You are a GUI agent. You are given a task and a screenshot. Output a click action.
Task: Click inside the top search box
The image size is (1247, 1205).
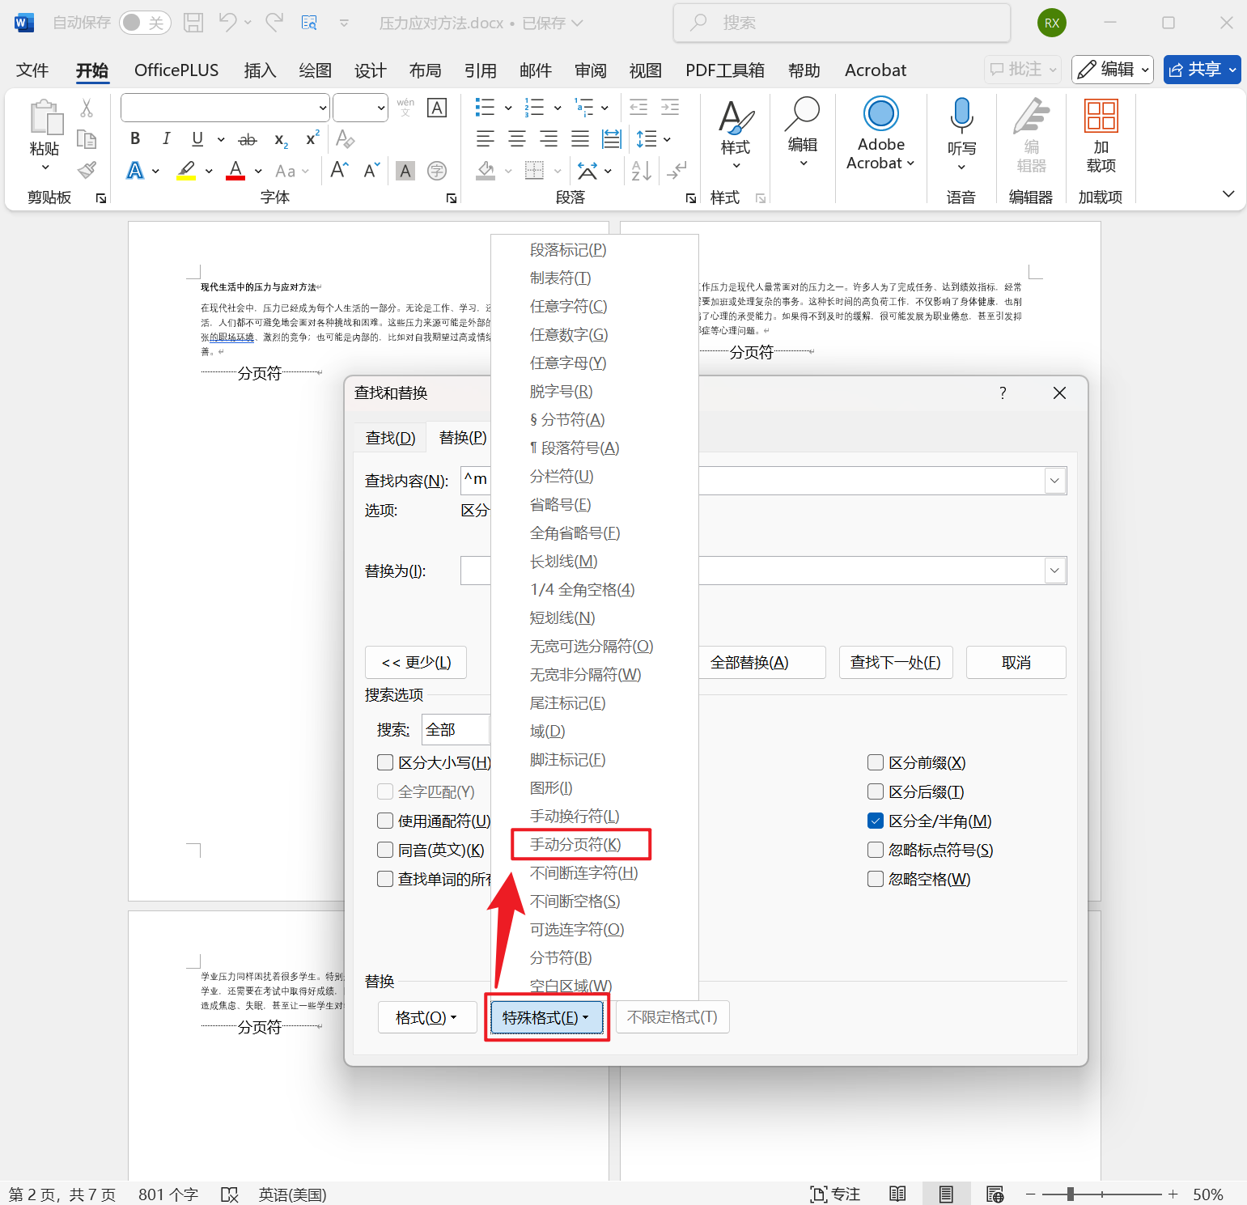842,22
